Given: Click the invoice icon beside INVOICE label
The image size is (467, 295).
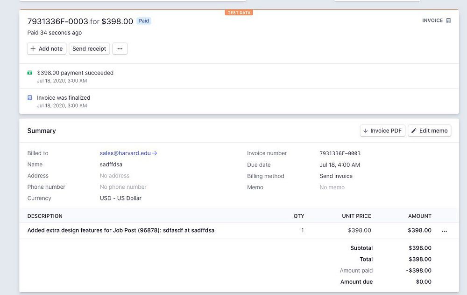Looking at the screenshot, I should [x=448, y=21].
